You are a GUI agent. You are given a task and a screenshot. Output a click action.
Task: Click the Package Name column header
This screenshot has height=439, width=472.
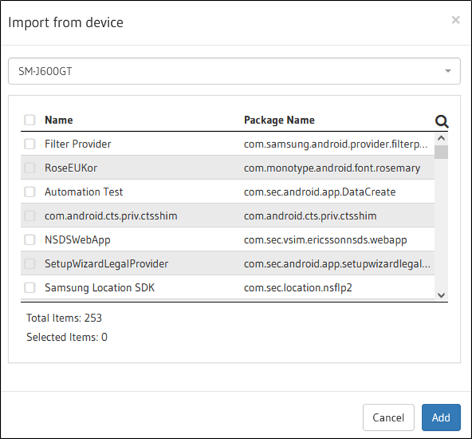tap(279, 120)
